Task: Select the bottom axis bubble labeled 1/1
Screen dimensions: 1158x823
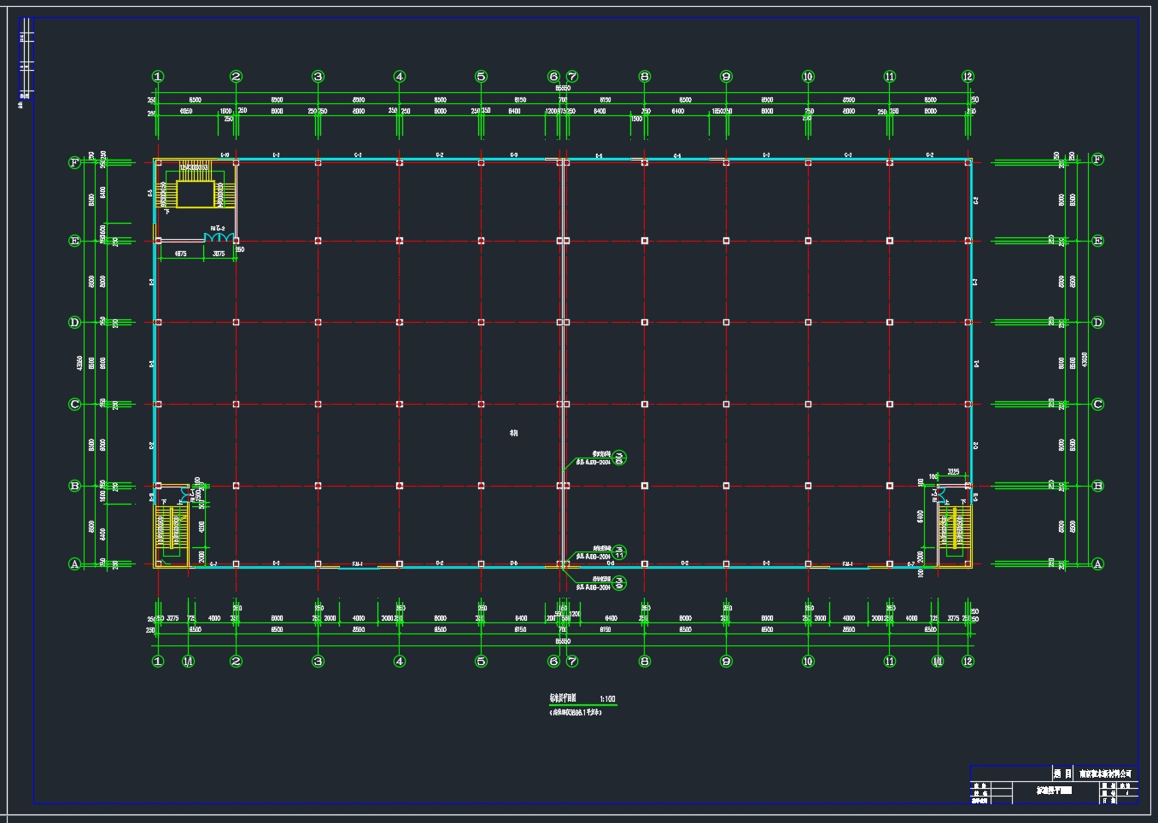Action: click(188, 661)
